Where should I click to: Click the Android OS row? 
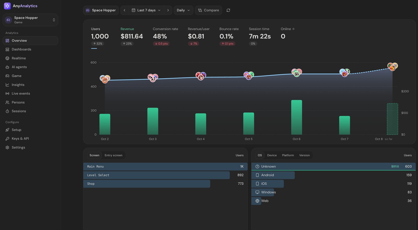click(x=333, y=175)
